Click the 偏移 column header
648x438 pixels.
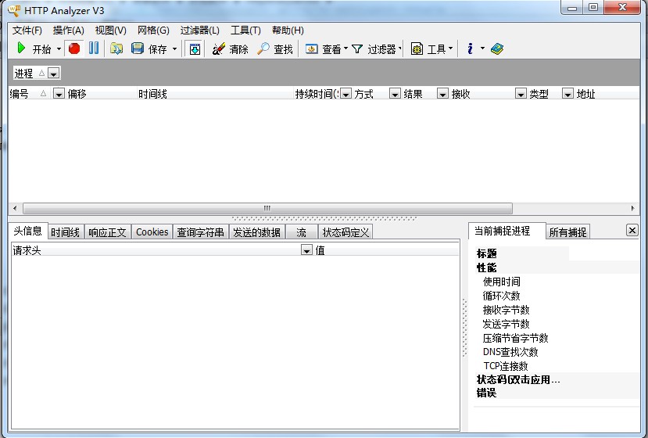pos(102,95)
